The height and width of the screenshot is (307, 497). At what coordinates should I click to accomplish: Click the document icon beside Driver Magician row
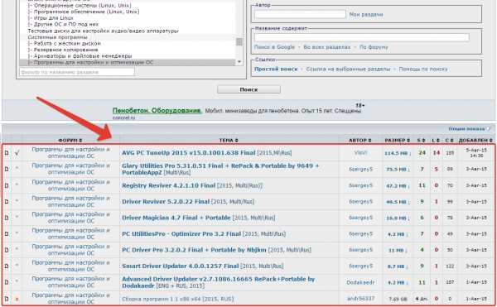tap(7, 218)
